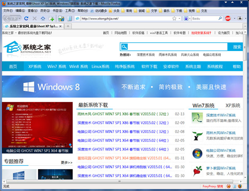249x191 pixels.
Task: Open the 文学 bookmarks folder
Action: [x=151, y=11]
